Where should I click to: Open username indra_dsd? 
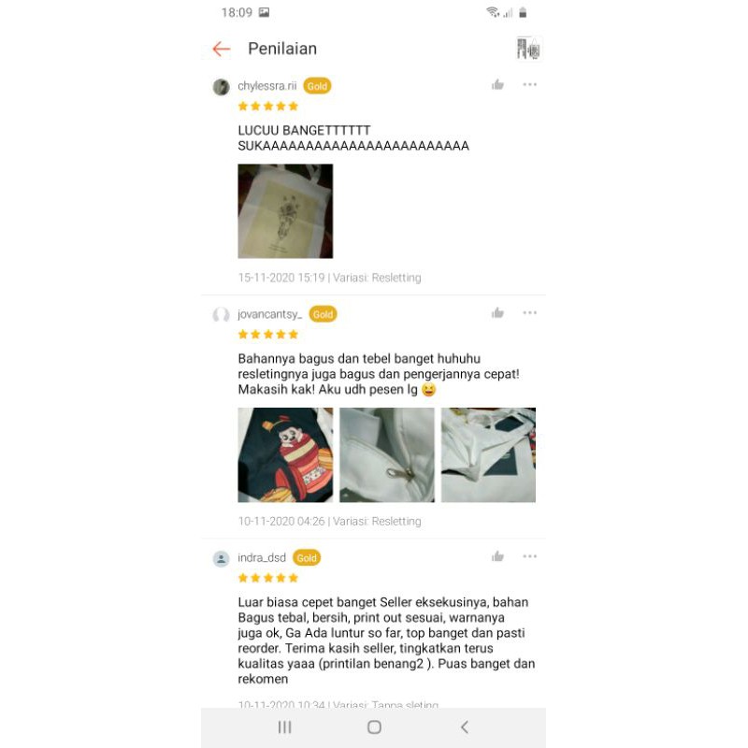(262, 557)
